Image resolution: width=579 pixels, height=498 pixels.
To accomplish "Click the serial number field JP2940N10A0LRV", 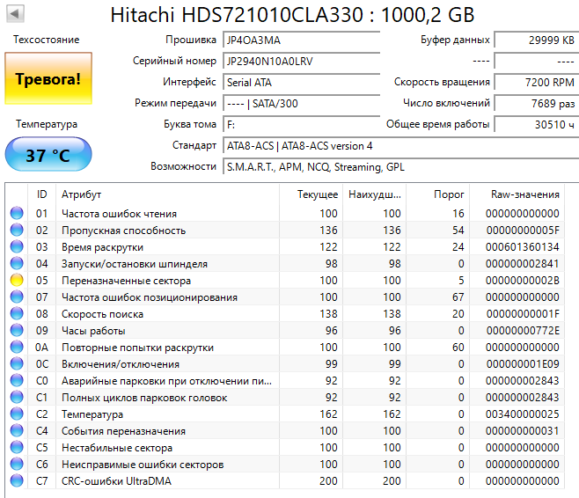I will pyautogui.click(x=301, y=61).
